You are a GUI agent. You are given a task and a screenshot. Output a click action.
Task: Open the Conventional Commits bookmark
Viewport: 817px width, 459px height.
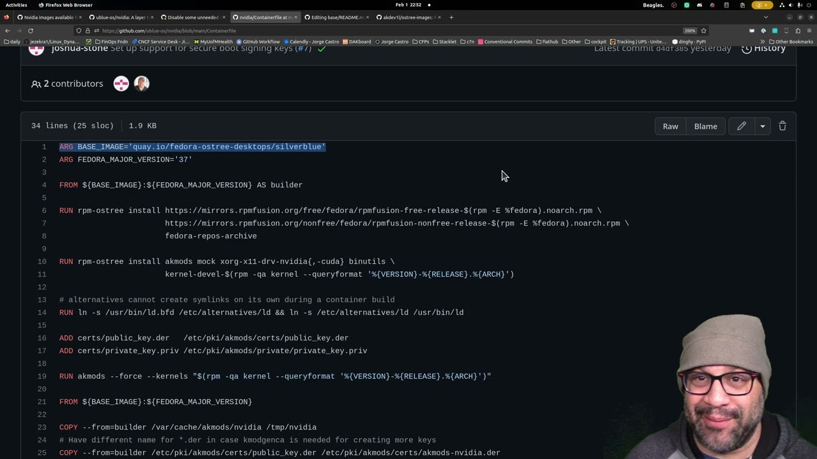[505, 42]
